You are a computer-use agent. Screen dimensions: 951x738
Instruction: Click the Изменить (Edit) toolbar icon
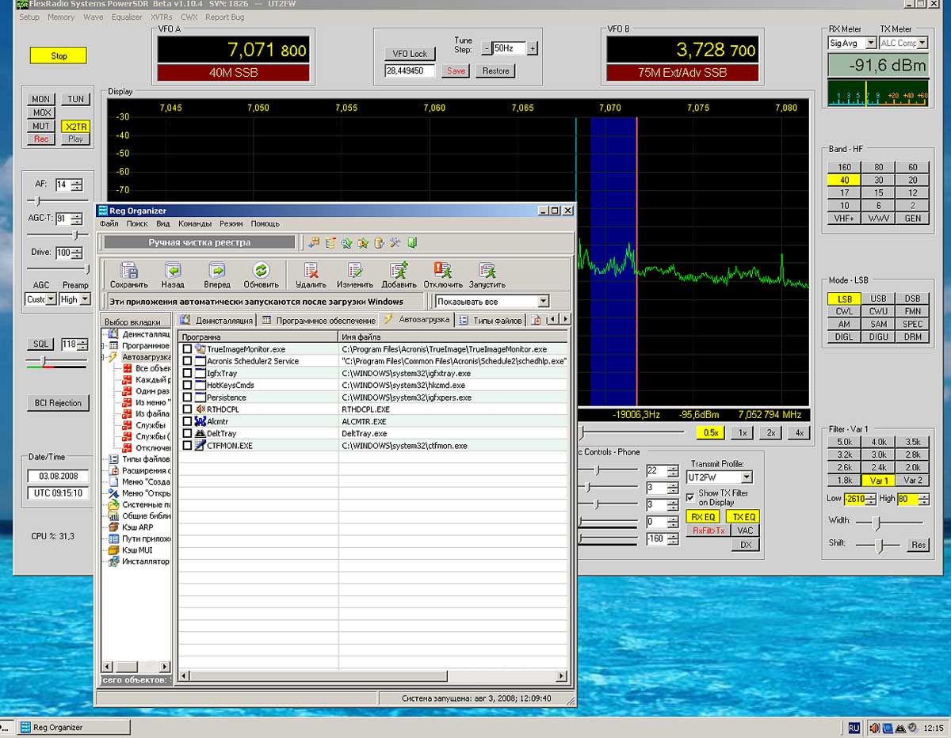click(354, 271)
